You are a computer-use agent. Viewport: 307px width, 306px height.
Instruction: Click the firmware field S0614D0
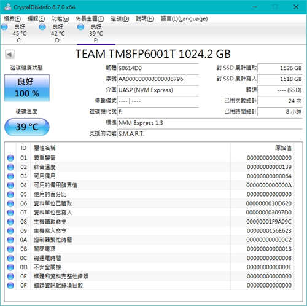[x=158, y=68]
